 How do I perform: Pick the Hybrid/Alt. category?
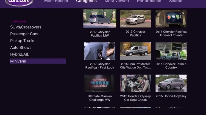click(x=20, y=54)
